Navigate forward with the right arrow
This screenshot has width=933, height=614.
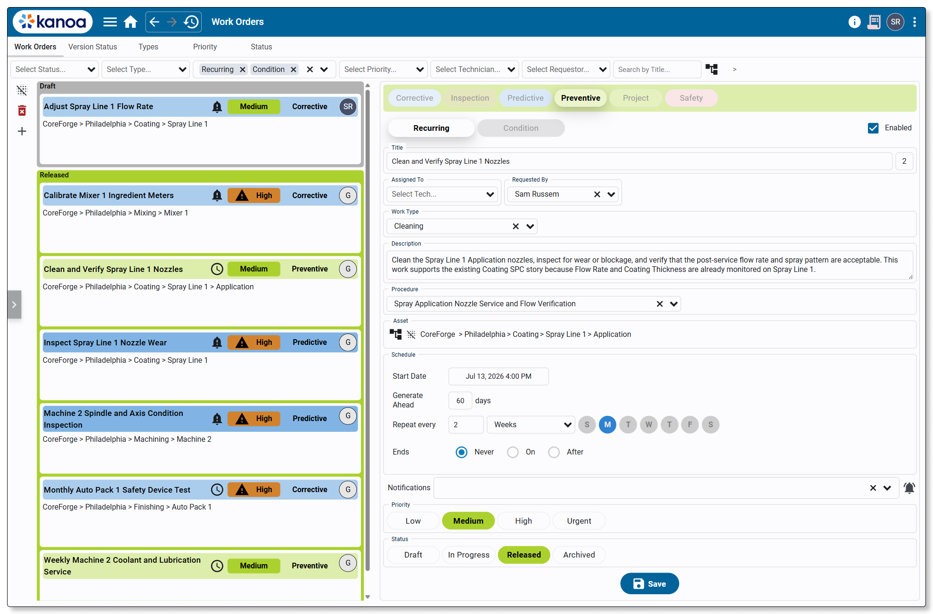pos(172,22)
